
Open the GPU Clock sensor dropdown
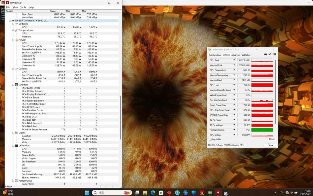(234, 60)
